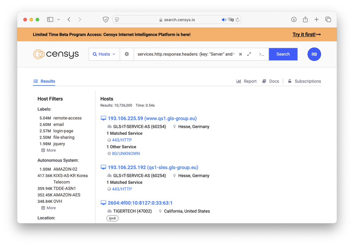
Task: Toggle the Safari sidebar
Action: coord(50,19)
